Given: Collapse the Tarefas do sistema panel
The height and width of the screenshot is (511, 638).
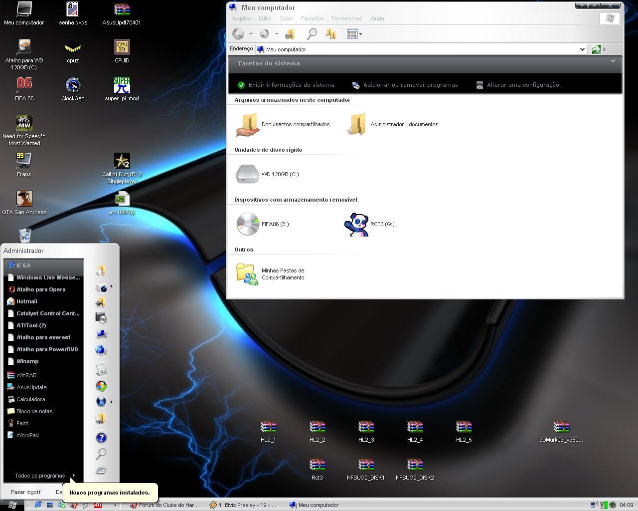Looking at the screenshot, I should pos(613,62).
